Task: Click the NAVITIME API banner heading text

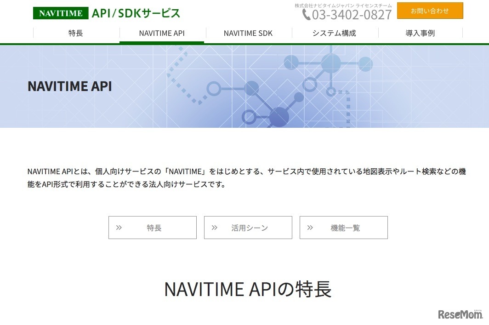Action: [x=69, y=86]
